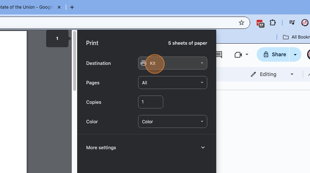Open the Pages dropdown set to All

[172, 83]
